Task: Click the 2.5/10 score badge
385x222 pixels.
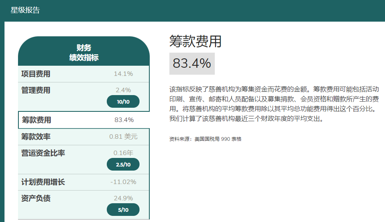Action: click(123, 164)
